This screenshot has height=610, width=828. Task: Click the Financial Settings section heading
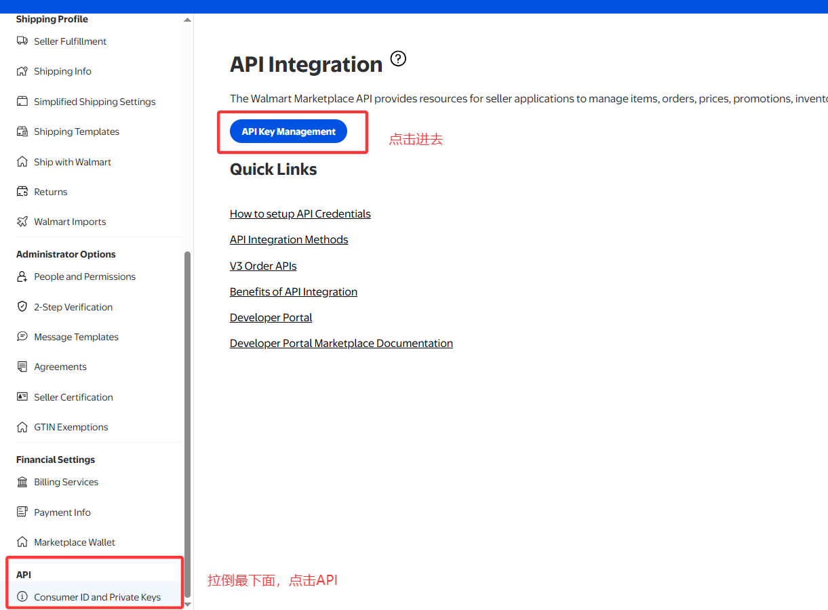coord(56,460)
